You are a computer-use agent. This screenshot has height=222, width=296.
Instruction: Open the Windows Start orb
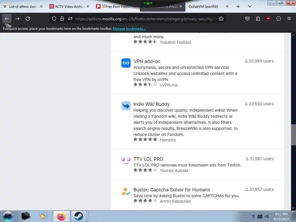coord(8,216)
